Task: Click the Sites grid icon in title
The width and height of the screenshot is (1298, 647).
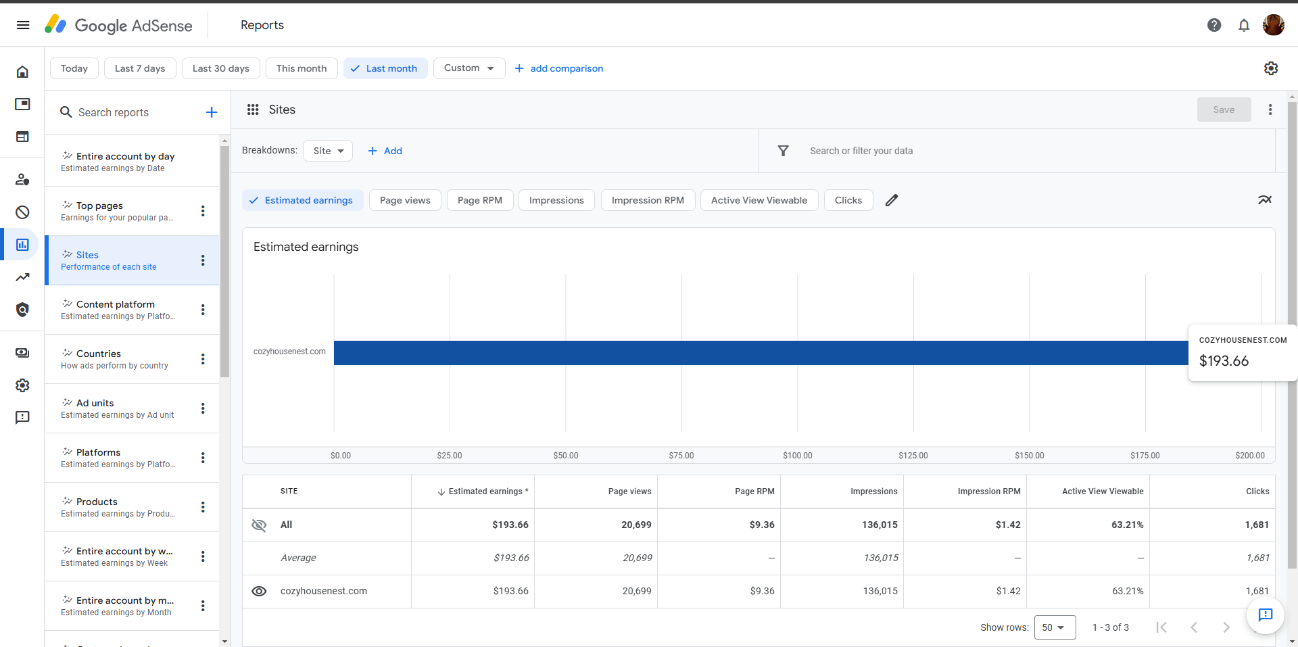Action: coord(253,110)
